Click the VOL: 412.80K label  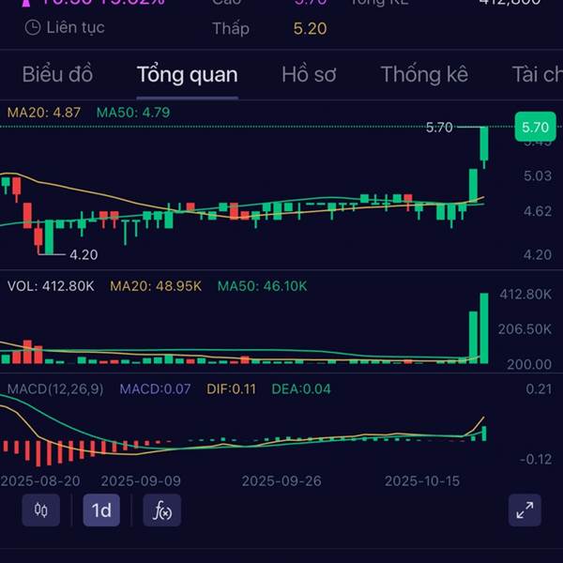click(51, 286)
